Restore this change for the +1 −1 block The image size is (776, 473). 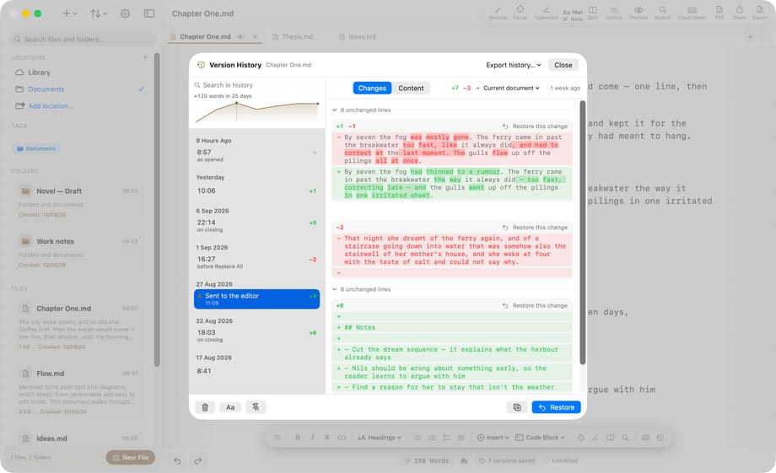click(x=535, y=126)
